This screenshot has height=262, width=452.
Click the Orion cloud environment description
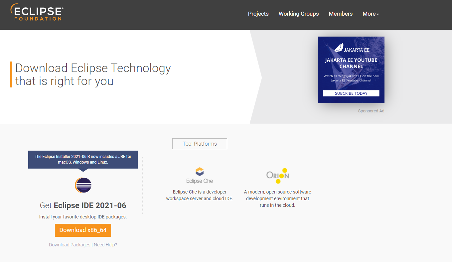[x=278, y=198]
